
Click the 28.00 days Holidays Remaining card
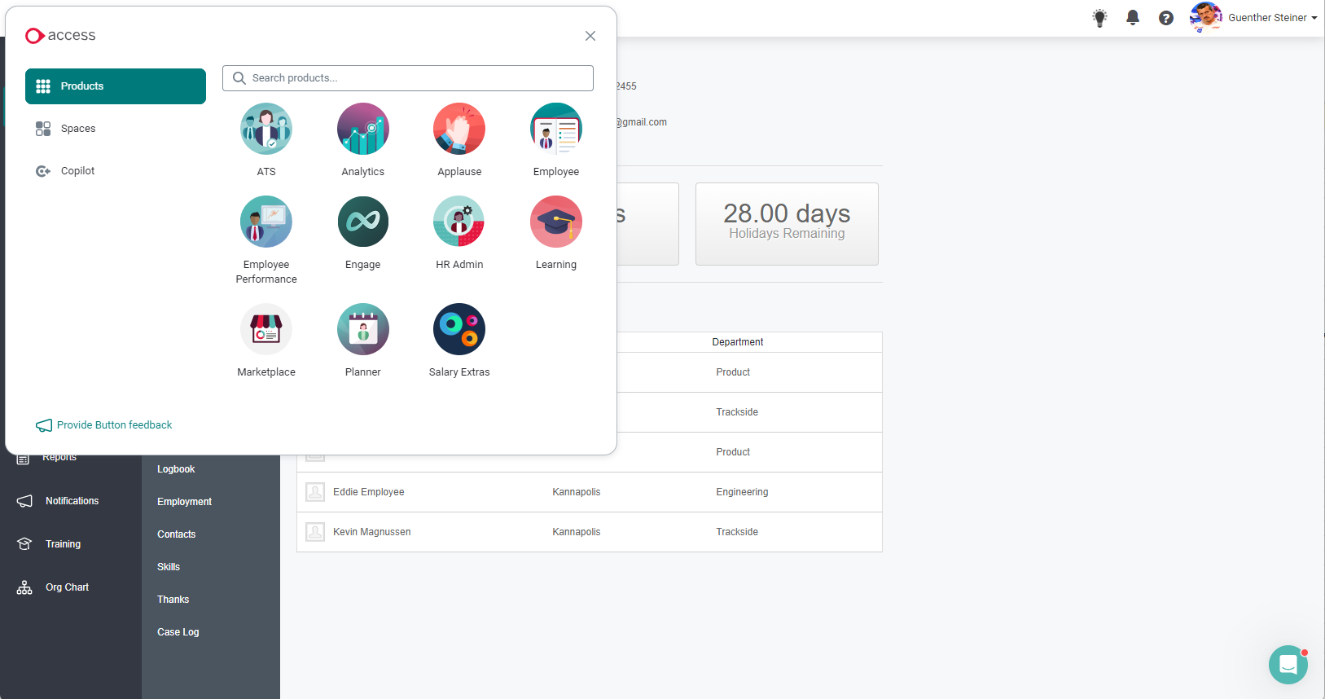pos(787,224)
